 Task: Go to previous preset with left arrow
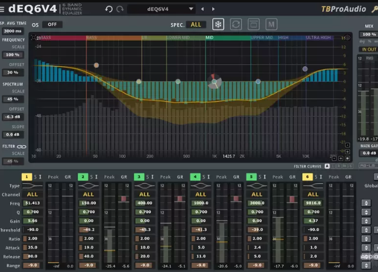point(202,9)
